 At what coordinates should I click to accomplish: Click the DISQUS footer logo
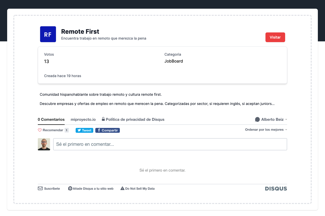276,189
